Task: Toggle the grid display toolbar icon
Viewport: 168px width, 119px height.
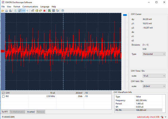Action: (x=20, y=11)
